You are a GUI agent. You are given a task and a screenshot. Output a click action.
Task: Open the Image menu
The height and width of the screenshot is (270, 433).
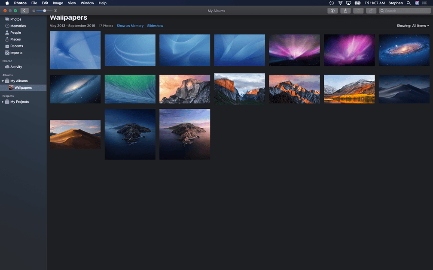click(58, 3)
